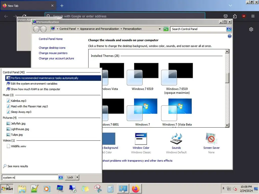Open address bar history dropdown arrow
Screen dimensions: 259x194
click(x=160, y=29)
